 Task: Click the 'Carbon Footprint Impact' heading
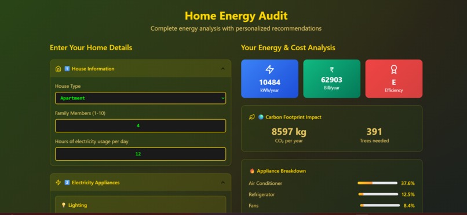(293, 117)
